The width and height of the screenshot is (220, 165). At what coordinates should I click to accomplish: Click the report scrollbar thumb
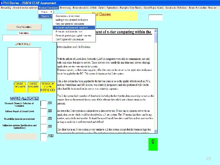point(156,38)
